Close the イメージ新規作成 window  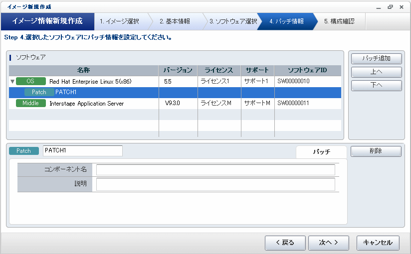coord(402,7)
